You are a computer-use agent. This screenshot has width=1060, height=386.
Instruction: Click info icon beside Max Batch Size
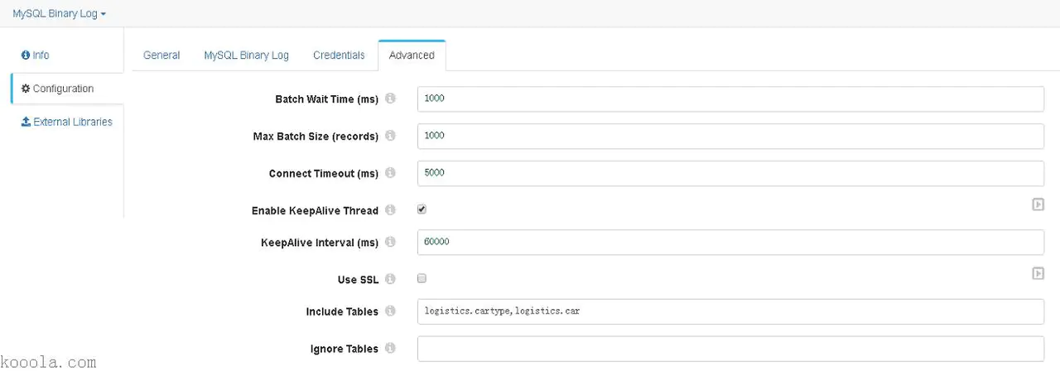(x=391, y=136)
